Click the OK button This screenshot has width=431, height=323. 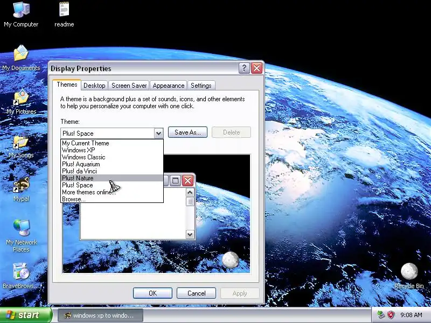pyautogui.click(x=152, y=293)
